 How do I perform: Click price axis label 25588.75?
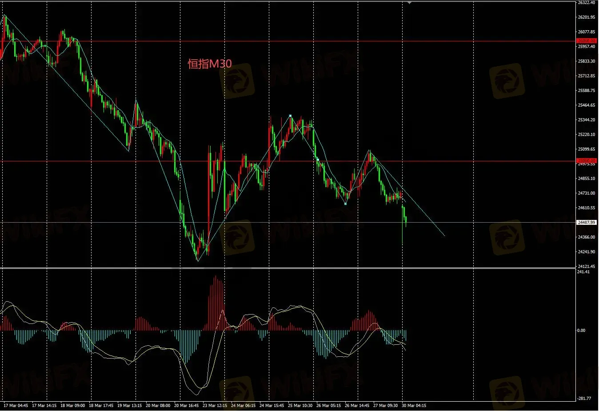pos(587,91)
